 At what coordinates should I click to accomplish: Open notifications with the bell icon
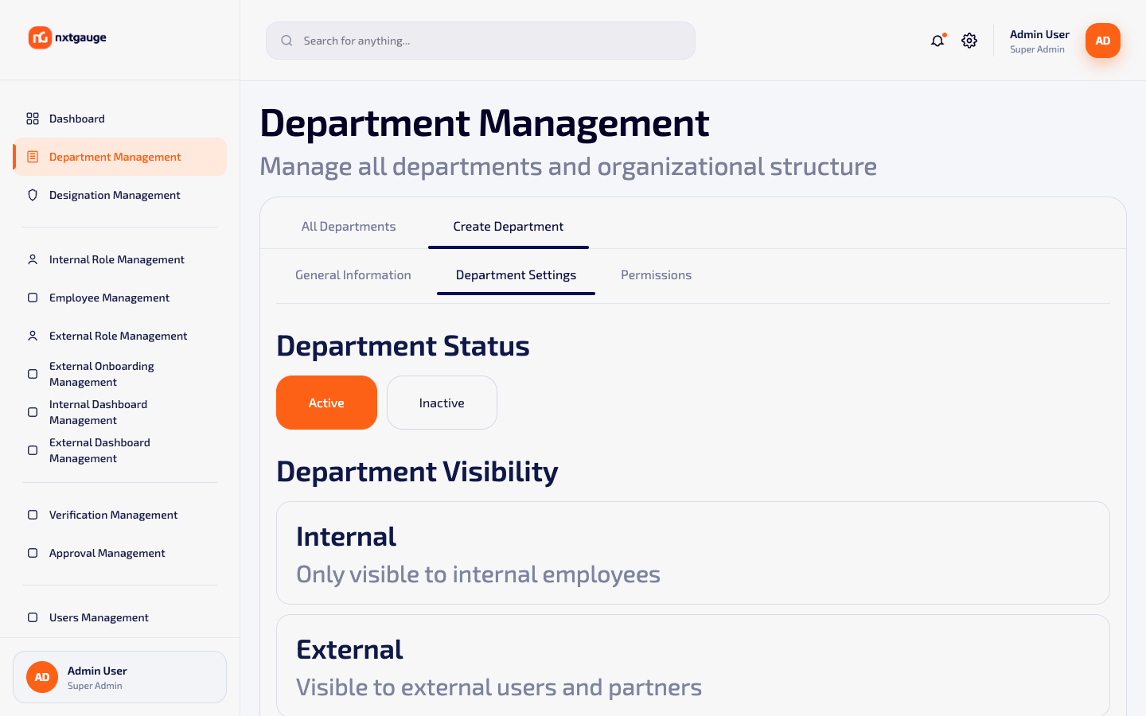click(937, 41)
